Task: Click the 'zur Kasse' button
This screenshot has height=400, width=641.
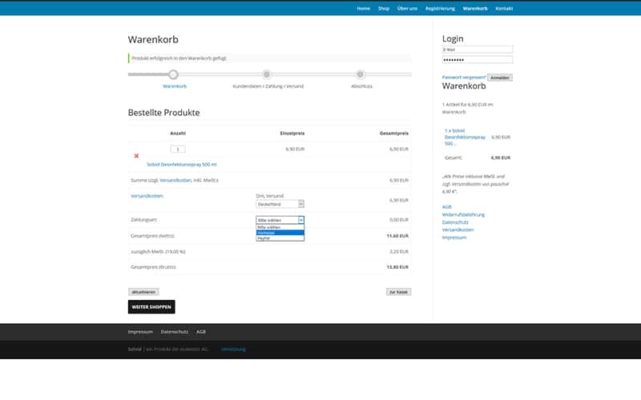Action: [x=398, y=292]
